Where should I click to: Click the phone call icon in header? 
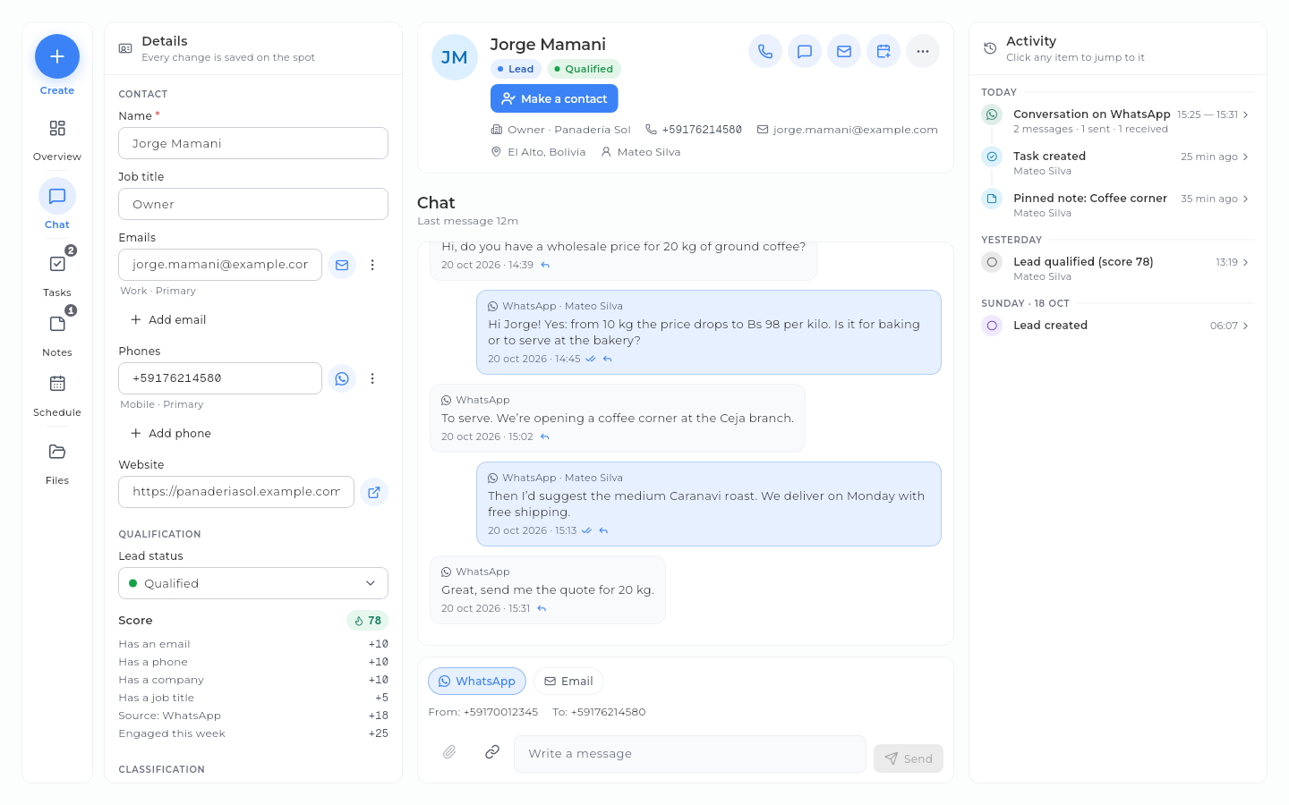[765, 51]
